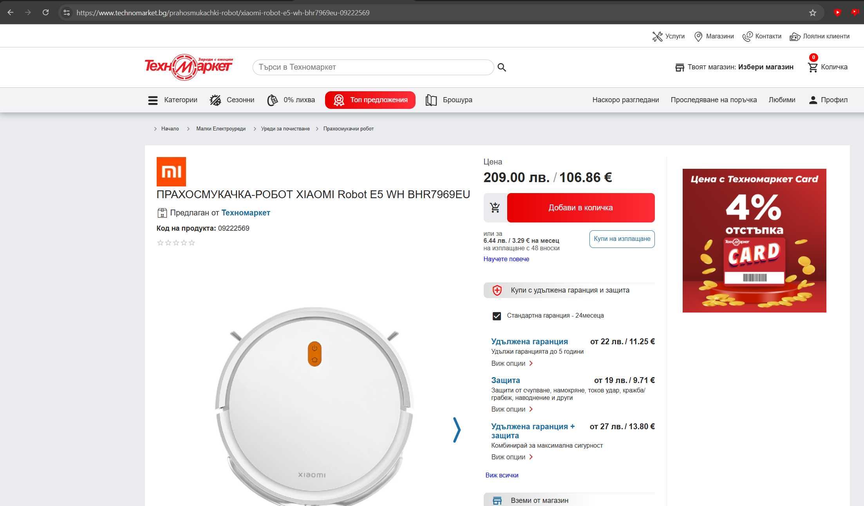Click the search magnifier icon
The width and height of the screenshot is (864, 506).
point(502,67)
